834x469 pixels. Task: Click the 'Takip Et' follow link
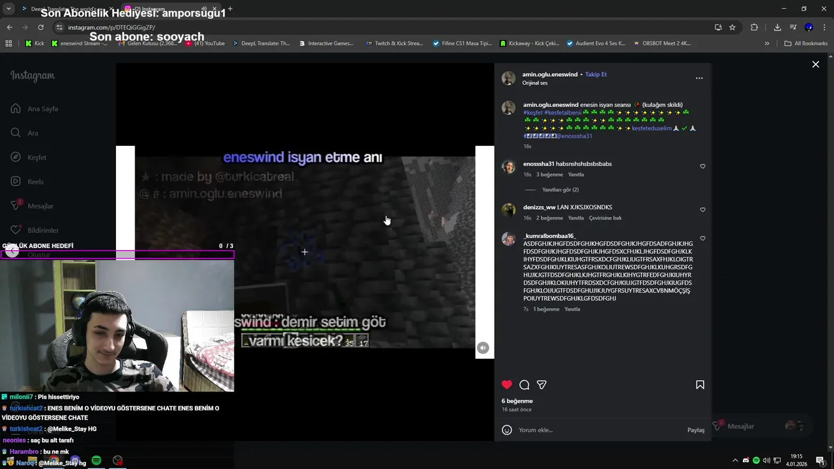click(x=596, y=74)
